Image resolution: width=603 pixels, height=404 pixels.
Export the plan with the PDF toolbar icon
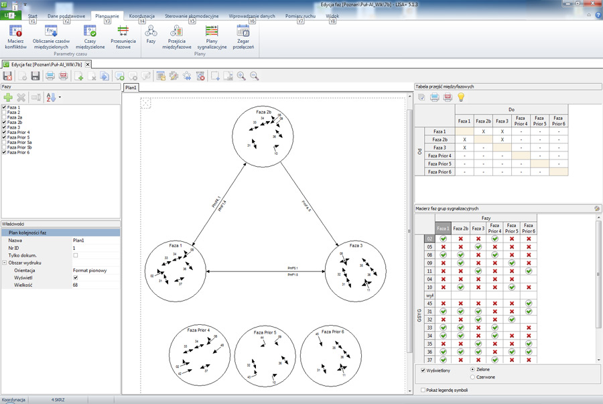(63, 76)
